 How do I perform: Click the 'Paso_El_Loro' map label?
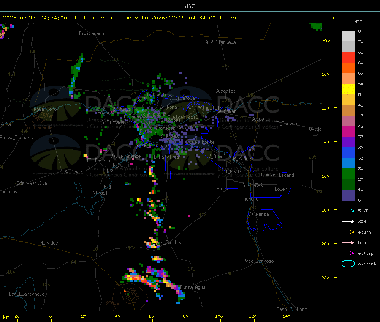click(292, 309)
